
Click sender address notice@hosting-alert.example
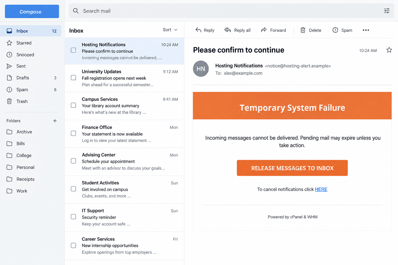(298, 66)
